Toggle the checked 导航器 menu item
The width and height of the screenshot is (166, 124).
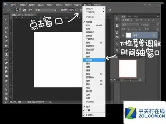94,22
